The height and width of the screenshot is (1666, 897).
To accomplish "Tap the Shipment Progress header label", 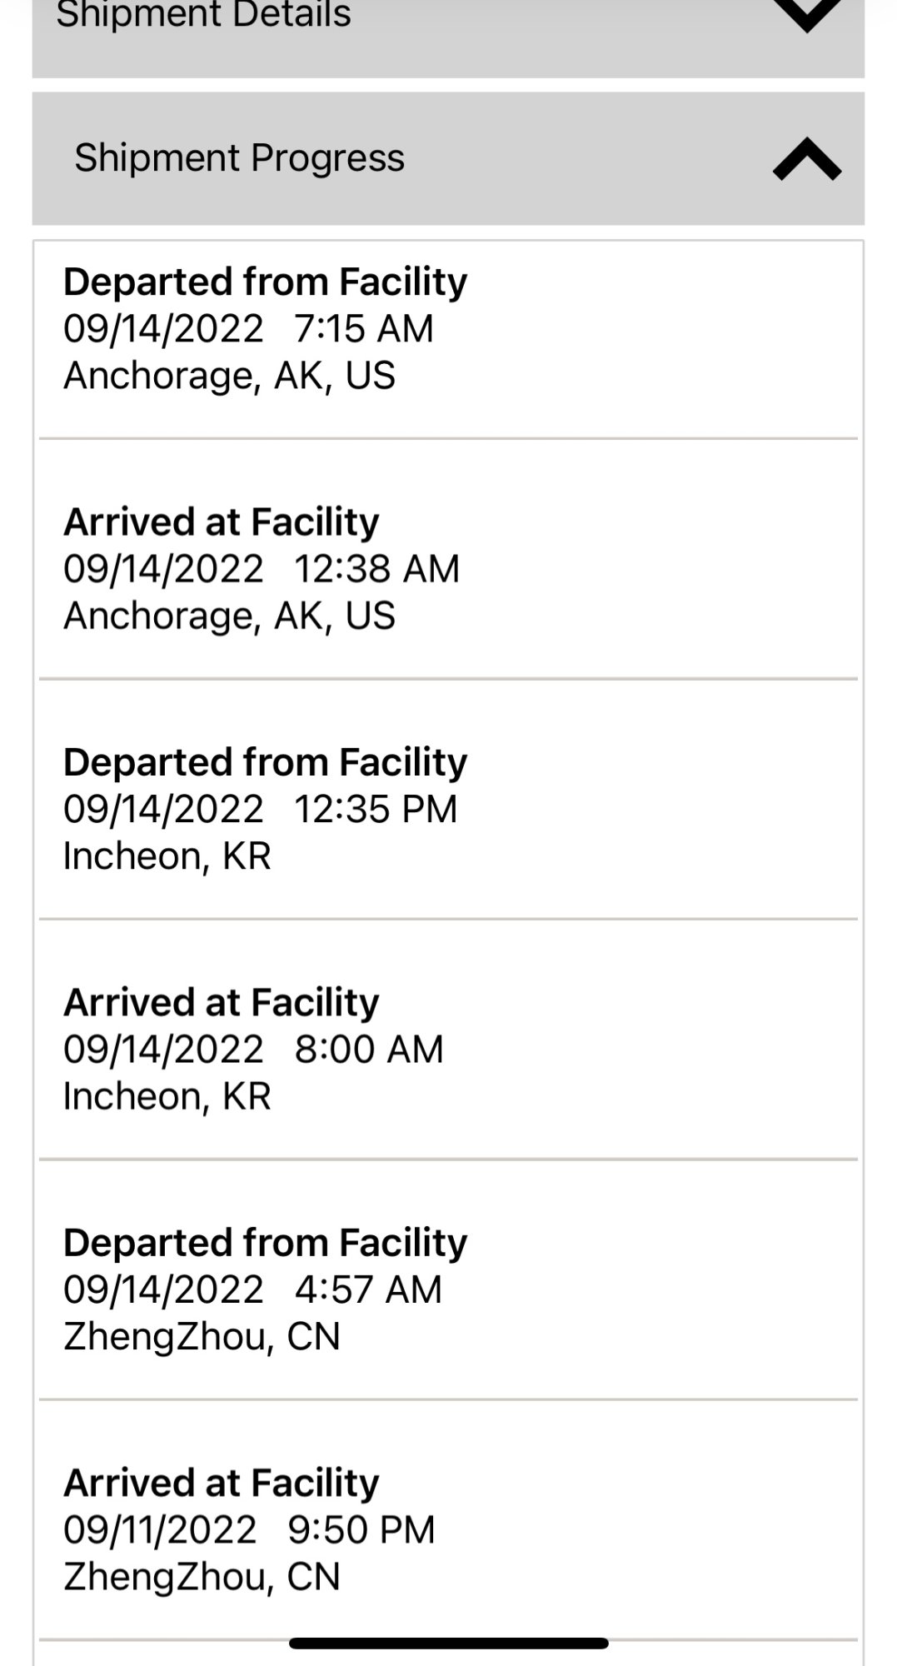I will [239, 158].
